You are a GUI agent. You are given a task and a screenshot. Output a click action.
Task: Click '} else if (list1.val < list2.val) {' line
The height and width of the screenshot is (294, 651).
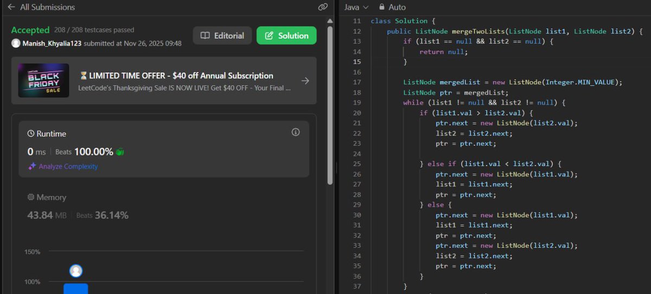pyautogui.click(x=490, y=164)
